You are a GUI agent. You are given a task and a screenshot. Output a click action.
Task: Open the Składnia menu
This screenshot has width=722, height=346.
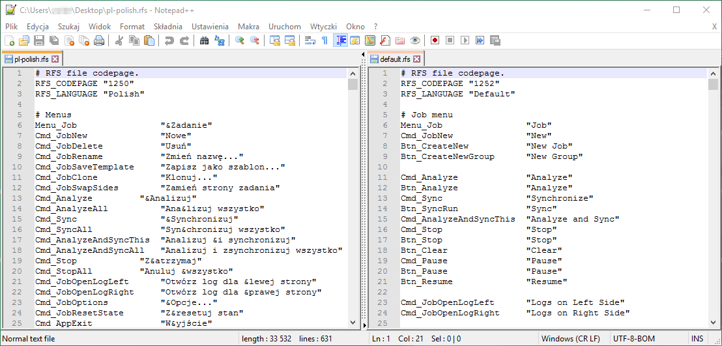point(168,27)
